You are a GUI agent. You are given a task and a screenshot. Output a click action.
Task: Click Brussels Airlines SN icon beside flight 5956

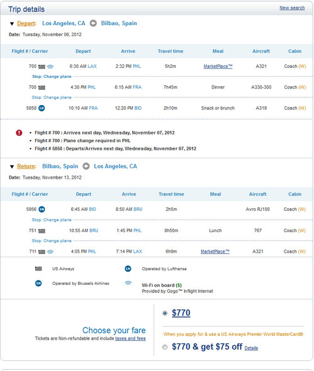pyautogui.click(x=41, y=209)
